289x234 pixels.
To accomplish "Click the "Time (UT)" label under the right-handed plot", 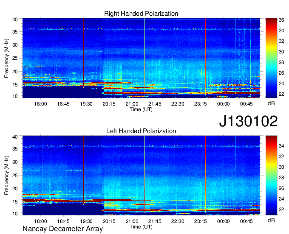I will point(141,109).
